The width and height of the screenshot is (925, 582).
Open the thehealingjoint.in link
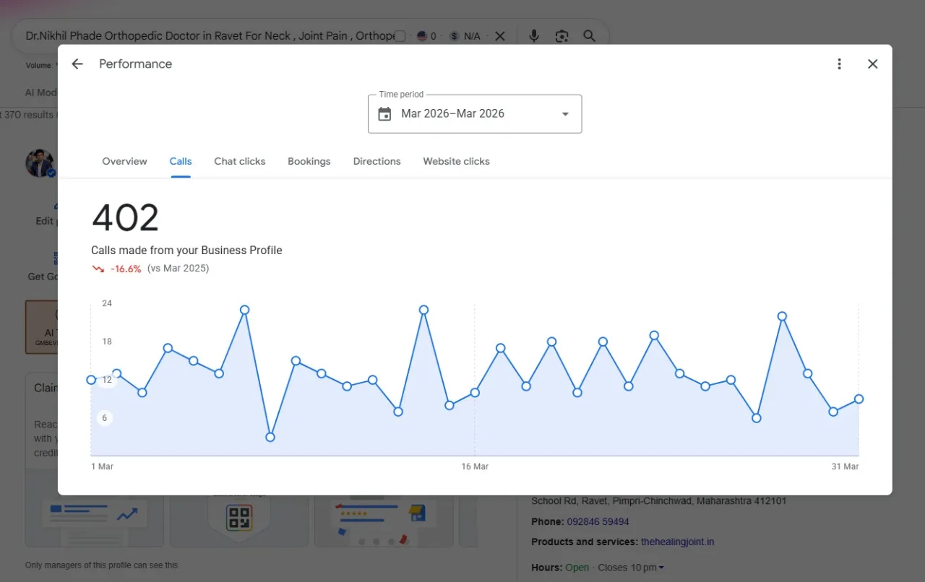(x=677, y=542)
